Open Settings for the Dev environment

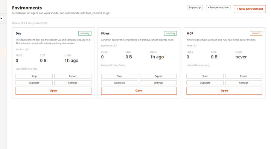coord(73,83)
